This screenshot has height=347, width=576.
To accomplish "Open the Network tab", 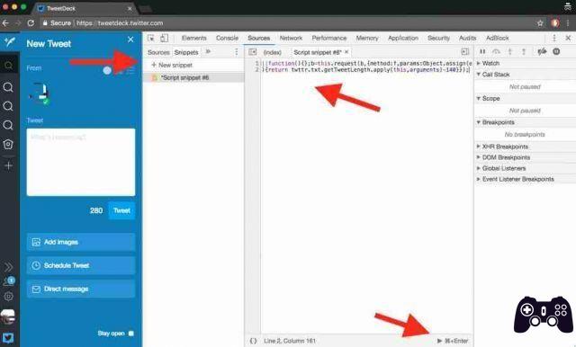I will (x=291, y=38).
